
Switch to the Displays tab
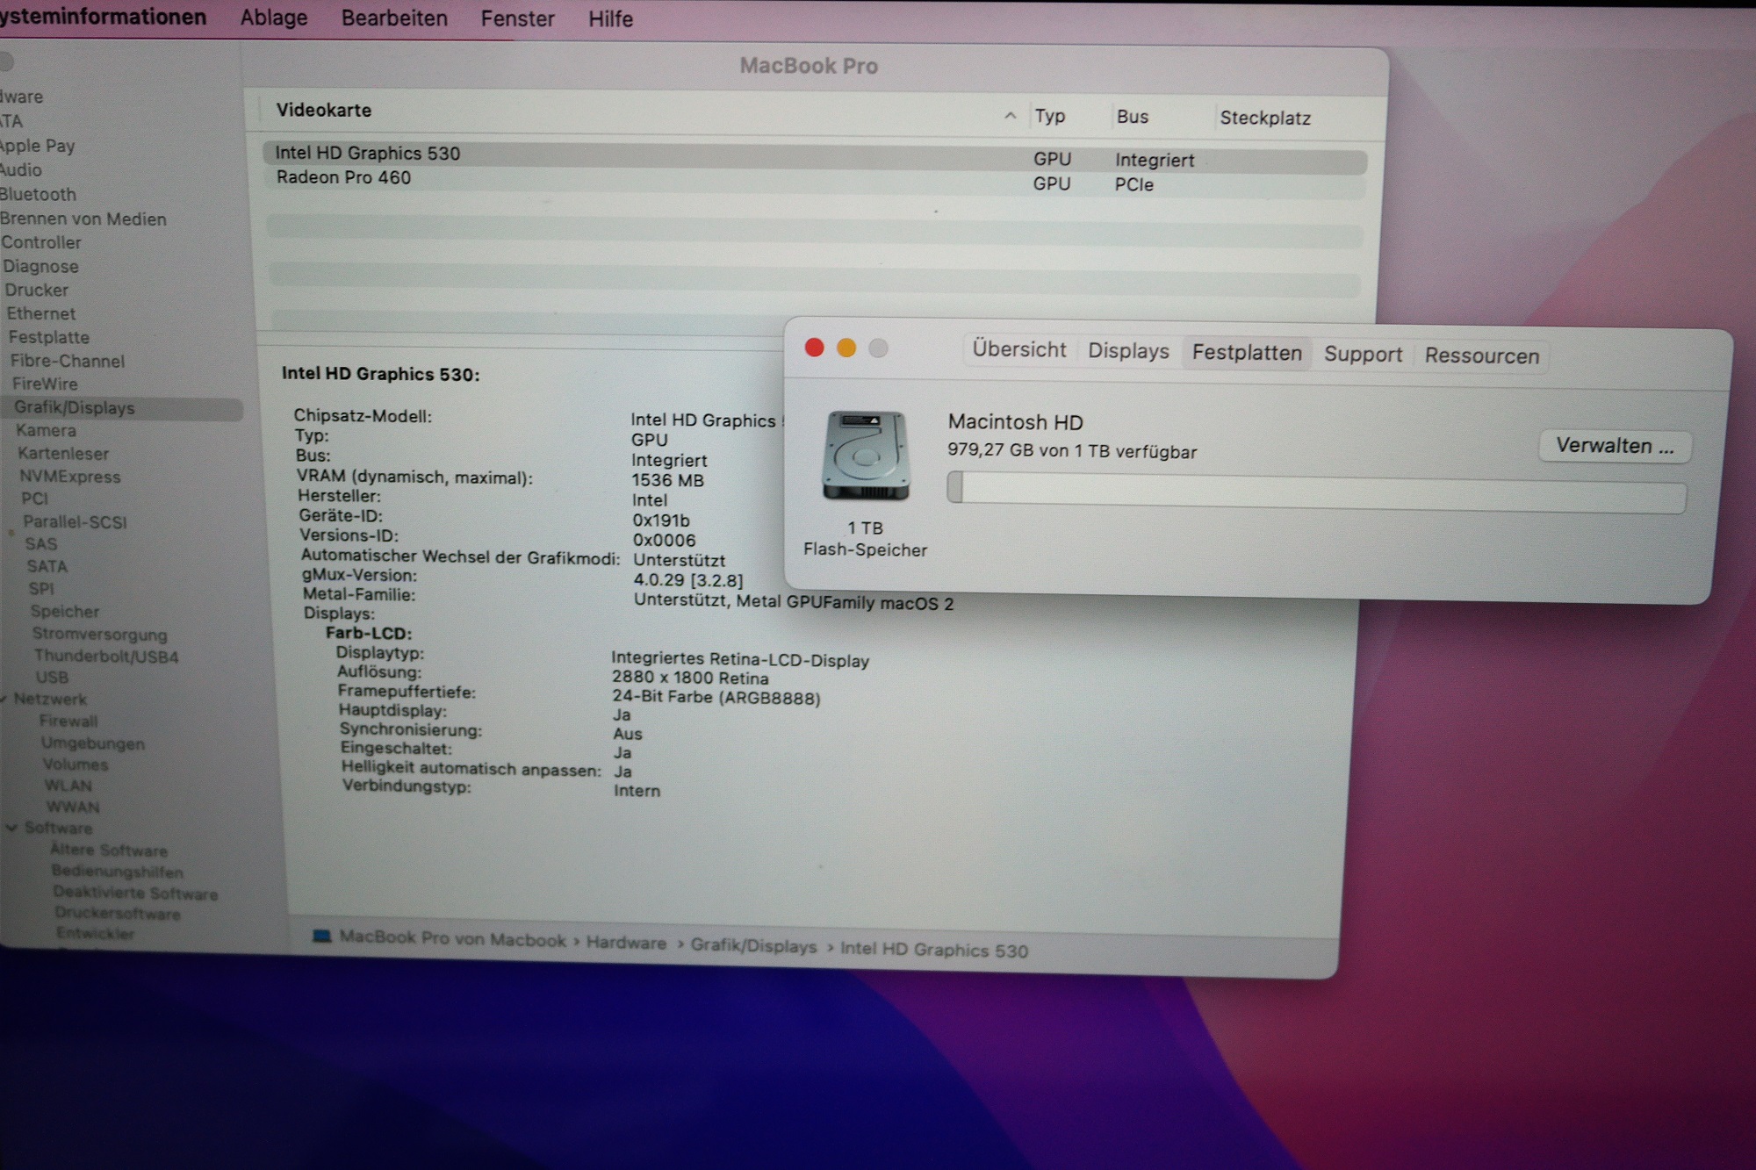pyautogui.click(x=1128, y=351)
